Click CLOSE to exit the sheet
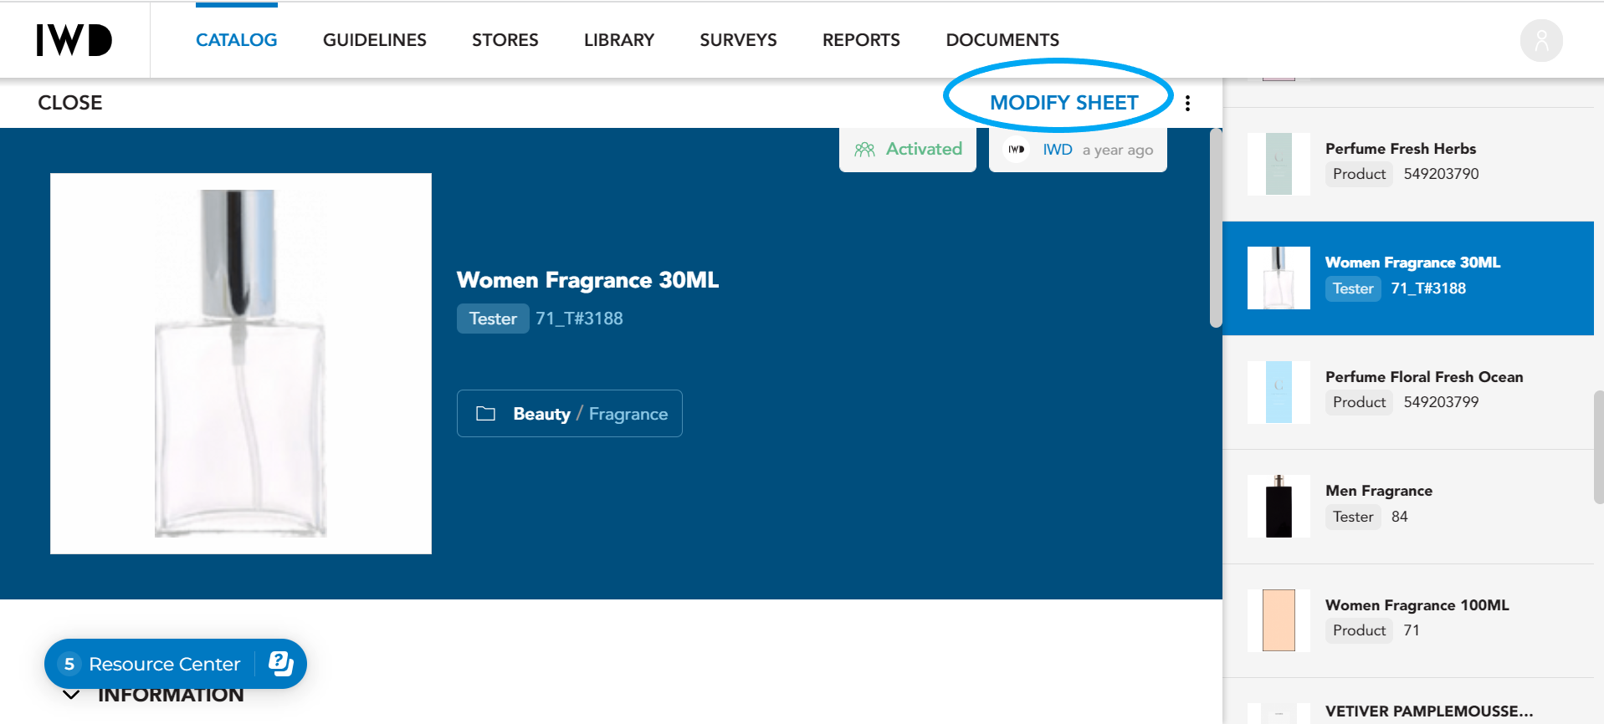The height and width of the screenshot is (724, 1604). pos(70,103)
